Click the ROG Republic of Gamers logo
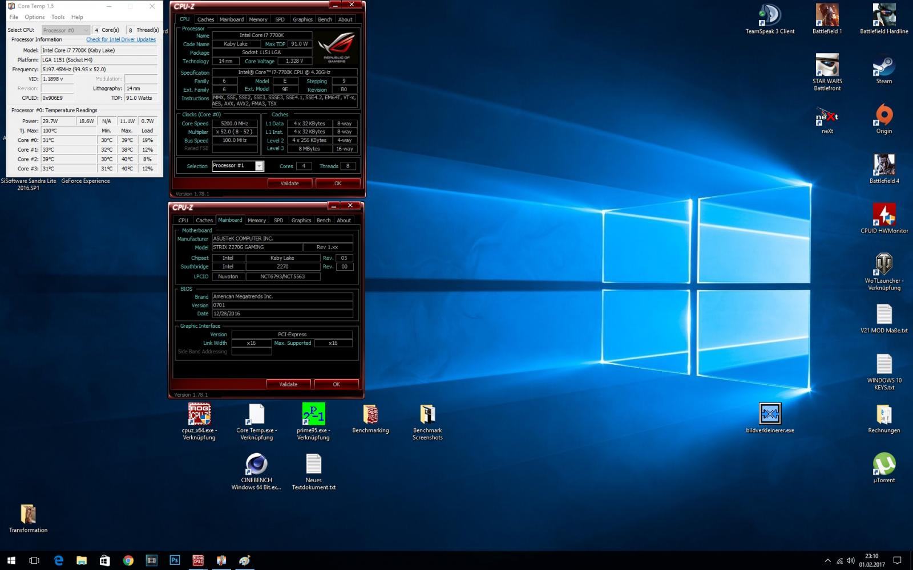This screenshot has width=913, height=570. coord(337,48)
